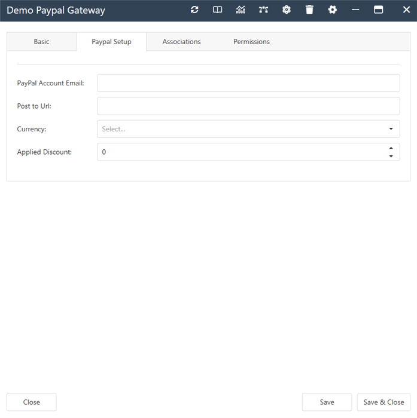417x418 pixels.
Task: Close window with the X icon
Action: pyautogui.click(x=406, y=10)
